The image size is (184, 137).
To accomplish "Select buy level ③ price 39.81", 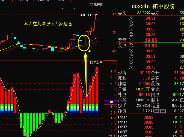I will (150, 56).
